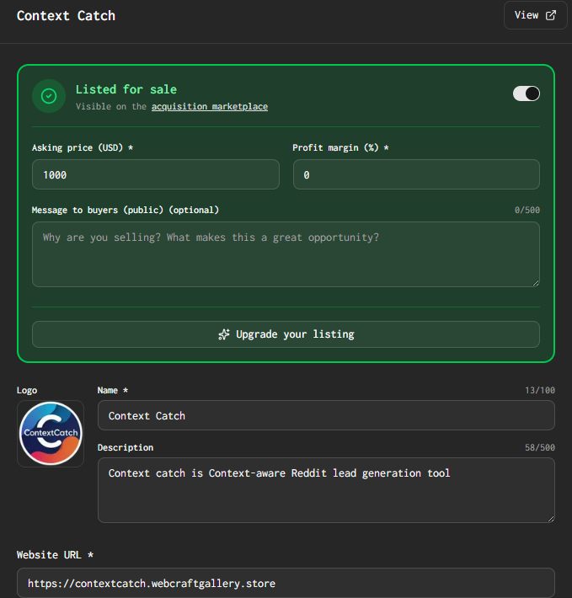Click the 58/500 description counter
This screenshot has width=572, height=598.
(x=540, y=447)
